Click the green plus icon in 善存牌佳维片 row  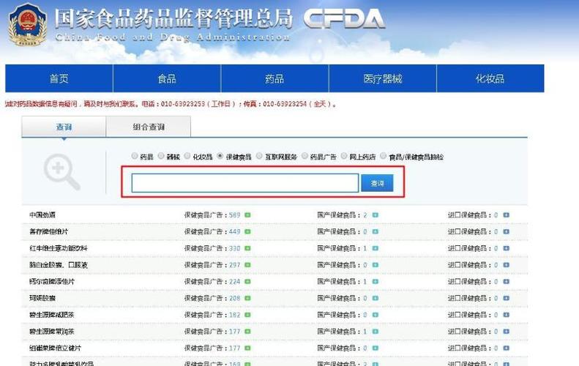(247, 231)
